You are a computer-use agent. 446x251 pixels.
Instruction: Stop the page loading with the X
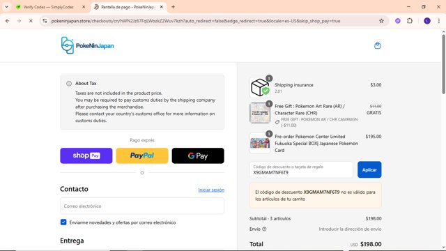tap(31, 21)
